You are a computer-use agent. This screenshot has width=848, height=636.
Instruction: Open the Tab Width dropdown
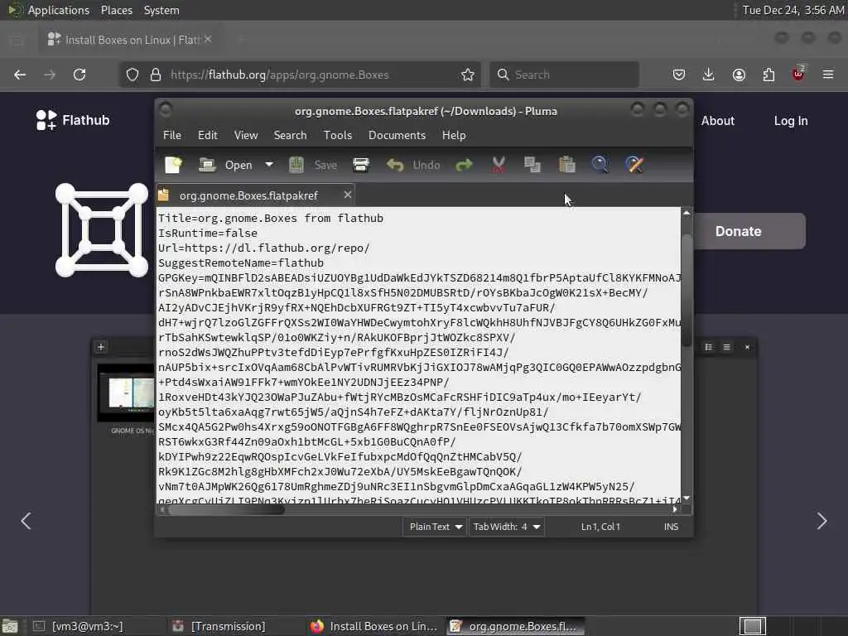(x=507, y=527)
